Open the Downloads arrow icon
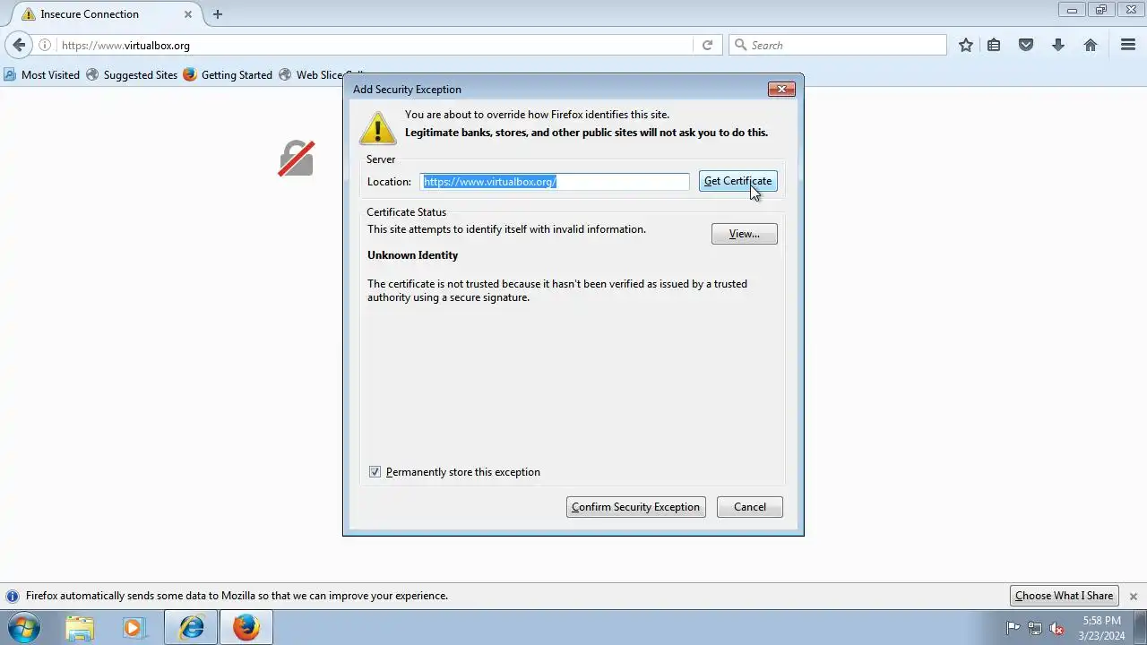This screenshot has width=1147, height=645. (1058, 45)
